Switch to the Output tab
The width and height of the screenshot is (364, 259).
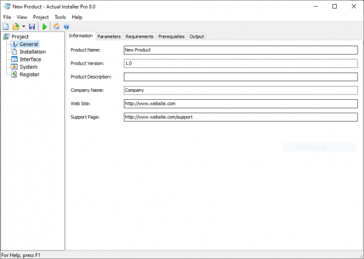197,36
